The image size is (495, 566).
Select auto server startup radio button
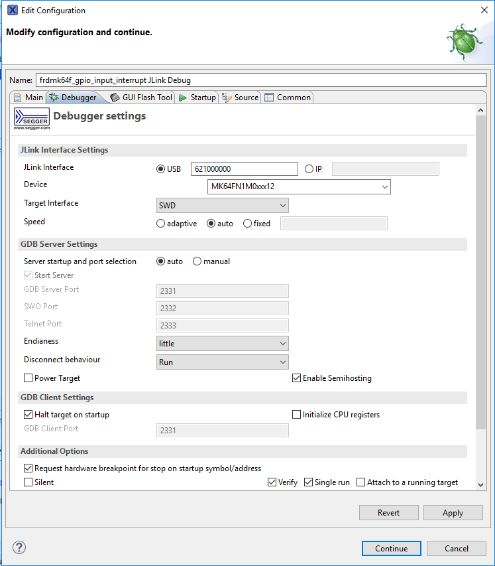click(x=160, y=261)
